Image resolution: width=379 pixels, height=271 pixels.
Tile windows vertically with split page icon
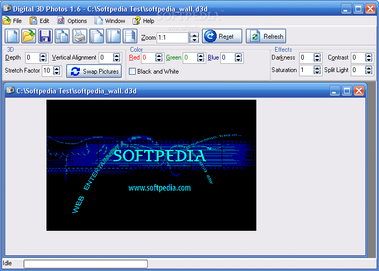[x=113, y=36]
